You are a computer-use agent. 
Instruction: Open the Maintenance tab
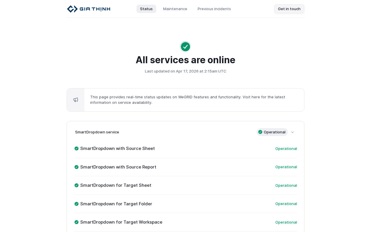(x=175, y=9)
